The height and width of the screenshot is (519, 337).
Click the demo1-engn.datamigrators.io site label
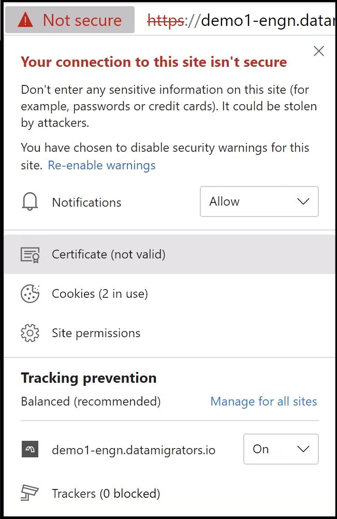134,450
